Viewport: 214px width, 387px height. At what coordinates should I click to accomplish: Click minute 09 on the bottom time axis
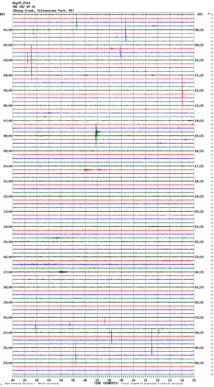(122, 380)
